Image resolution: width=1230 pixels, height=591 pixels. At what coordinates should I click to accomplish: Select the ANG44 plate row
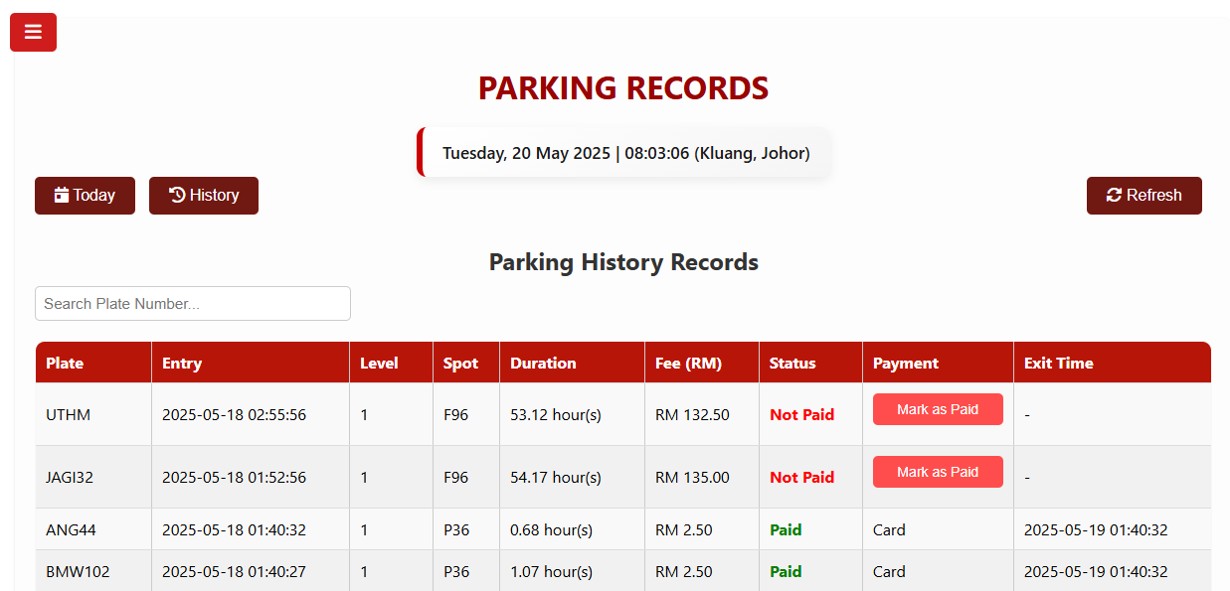pyautogui.click(x=623, y=529)
